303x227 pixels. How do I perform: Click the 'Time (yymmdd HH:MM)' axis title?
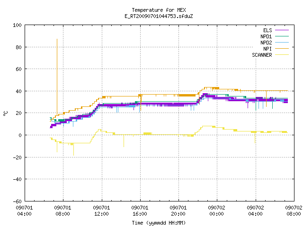[x=159, y=223]
